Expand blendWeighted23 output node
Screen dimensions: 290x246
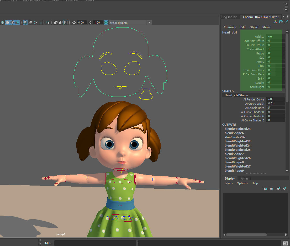tap(238, 129)
